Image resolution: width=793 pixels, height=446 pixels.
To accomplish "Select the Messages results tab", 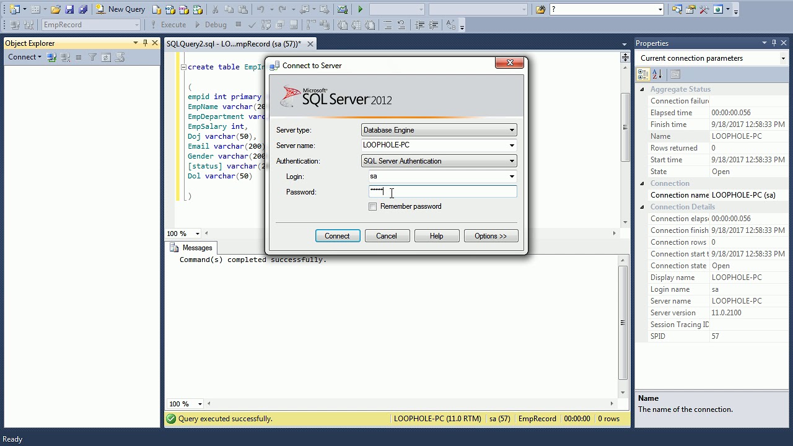I will (191, 248).
